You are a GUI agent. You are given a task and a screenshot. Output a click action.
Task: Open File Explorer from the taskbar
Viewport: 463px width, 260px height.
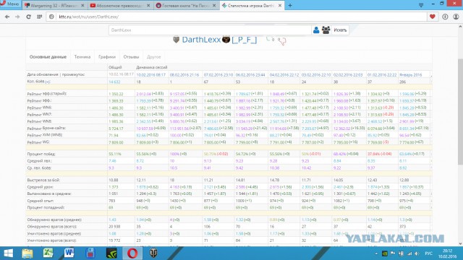click(27, 253)
